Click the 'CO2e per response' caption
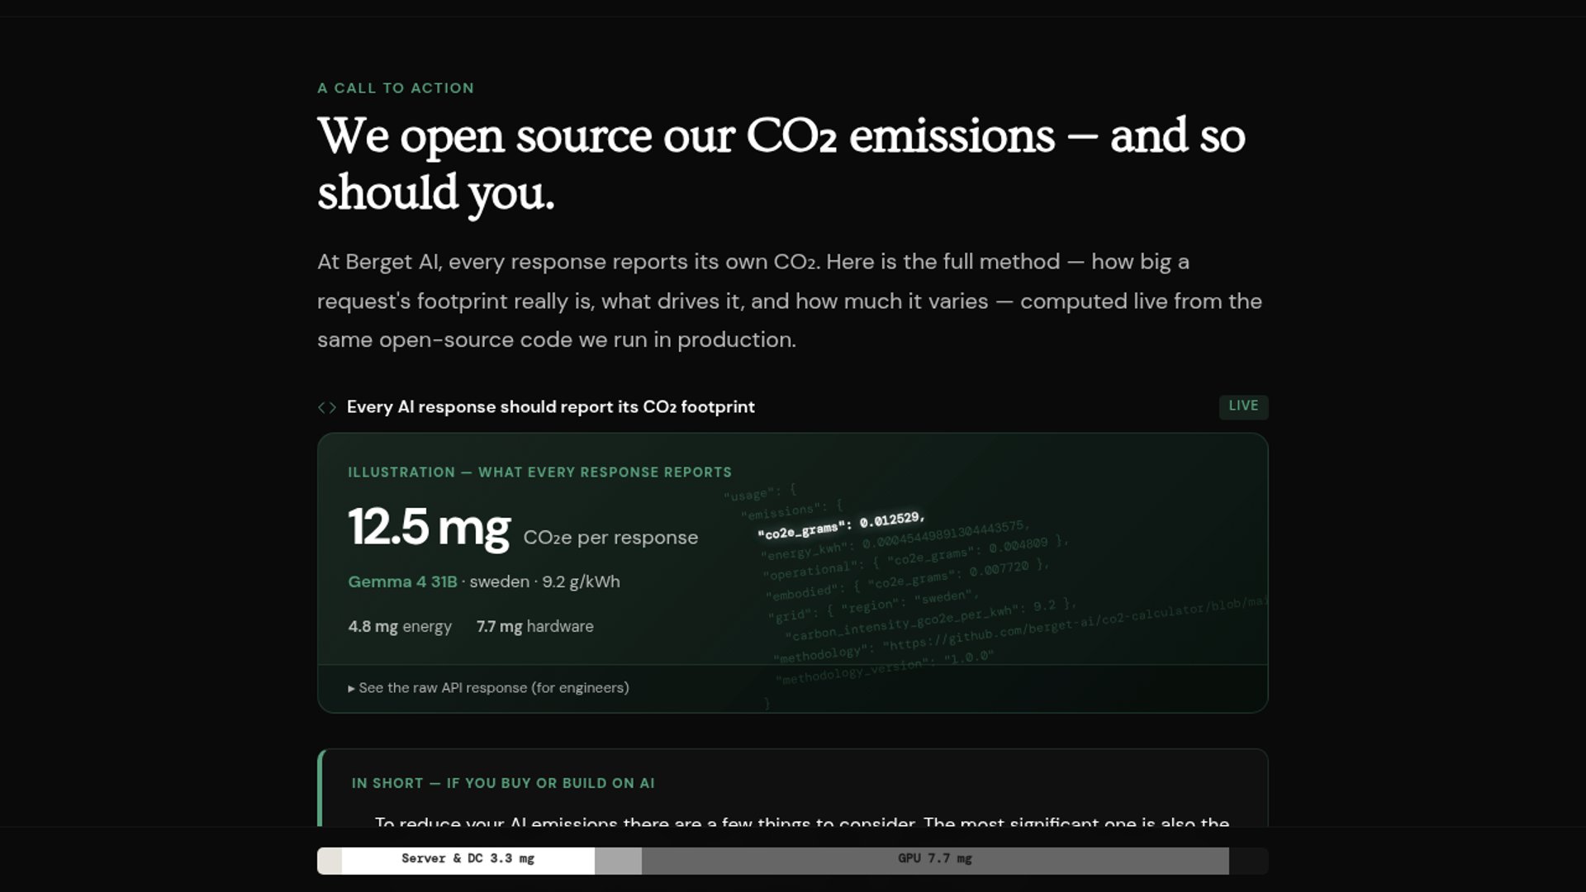The width and height of the screenshot is (1586, 892). coord(610,538)
